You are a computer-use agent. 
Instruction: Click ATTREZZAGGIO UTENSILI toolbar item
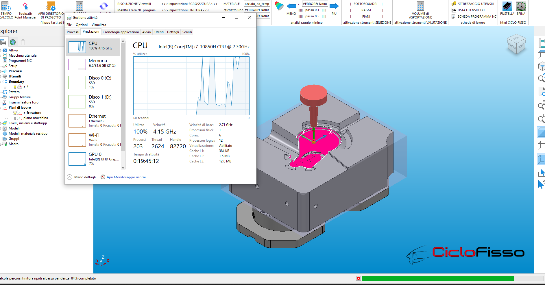coord(473,4)
